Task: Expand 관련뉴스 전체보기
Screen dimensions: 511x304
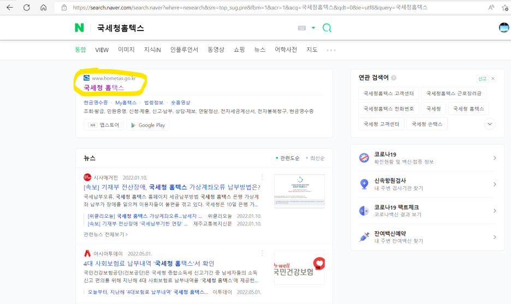Action: click(x=105, y=234)
